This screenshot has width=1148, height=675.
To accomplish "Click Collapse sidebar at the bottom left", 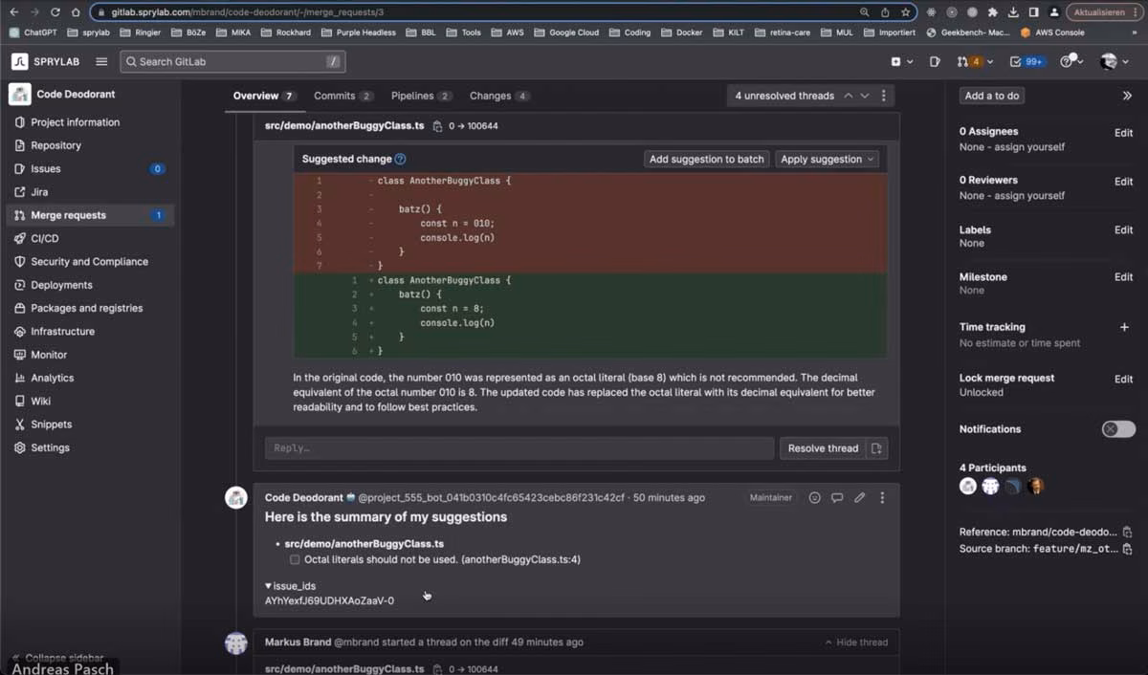I will (57, 658).
